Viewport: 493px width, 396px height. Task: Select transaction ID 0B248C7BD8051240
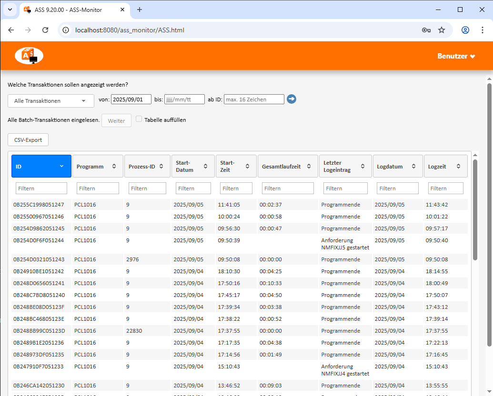pos(39,295)
